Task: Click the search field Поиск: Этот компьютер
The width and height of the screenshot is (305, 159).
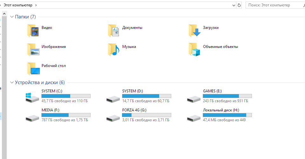Action: (x=273, y=5)
